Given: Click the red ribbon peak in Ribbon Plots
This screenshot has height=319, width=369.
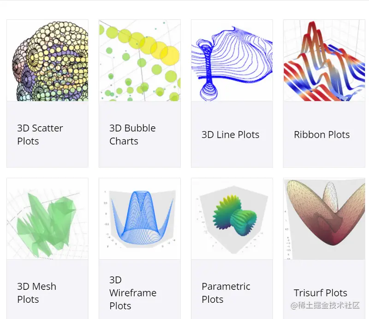Looking at the screenshot, I should tap(312, 30).
